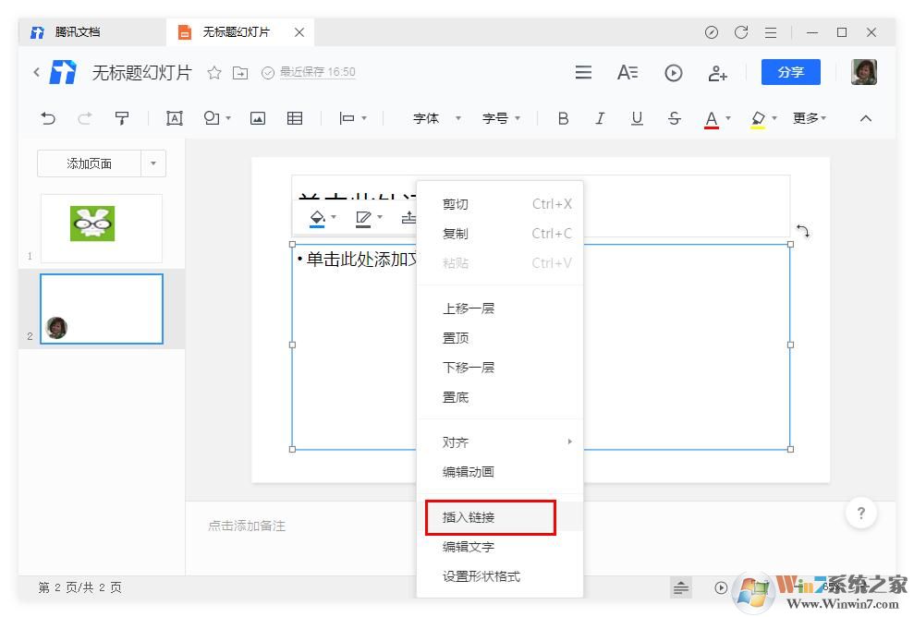The height and width of the screenshot is (617, 914).
Task: Select the format painter icon
Action: tap(123, 118)
